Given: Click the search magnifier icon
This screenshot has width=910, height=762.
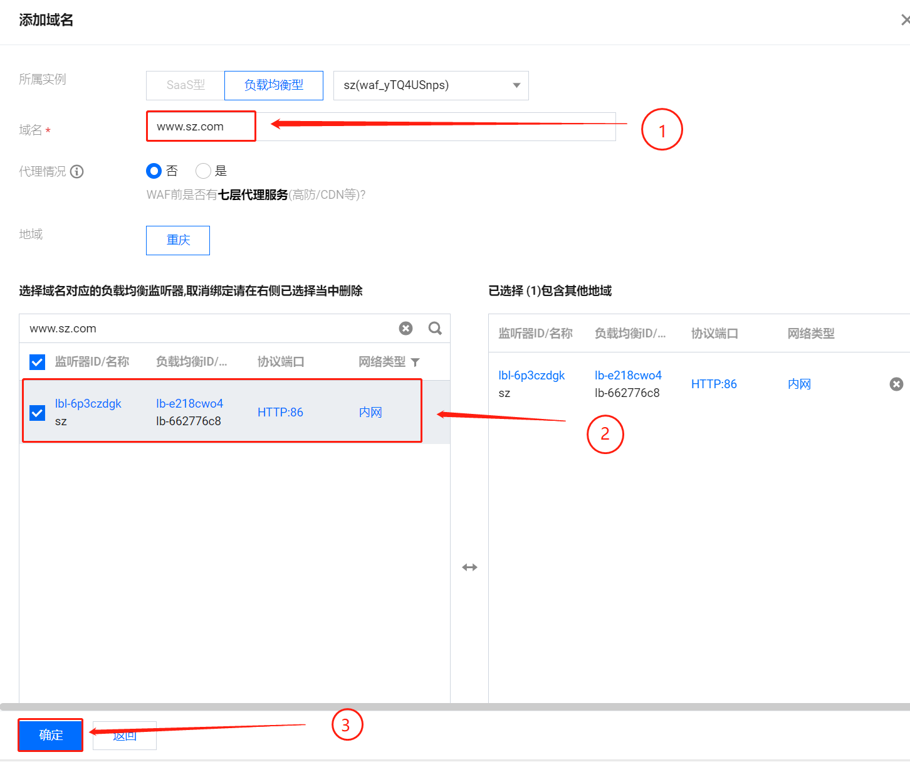Looking at the screenshot, I should (x=435, y=329).
